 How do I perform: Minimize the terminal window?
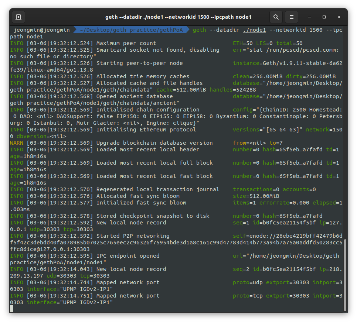pyautogui.click(x=309, y=17)
